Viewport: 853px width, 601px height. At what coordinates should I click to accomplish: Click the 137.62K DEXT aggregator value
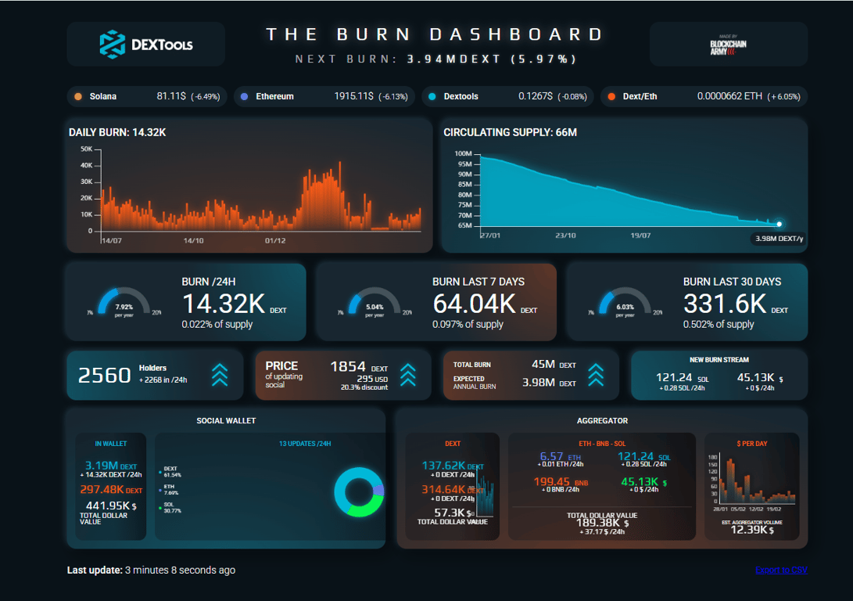tap(453, 466)
